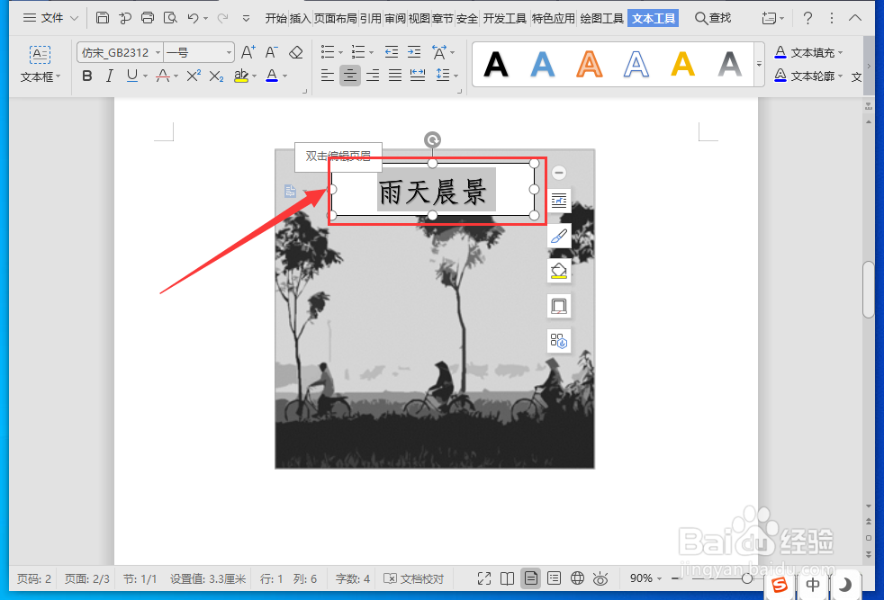Screen dimensions: 884x600
Task: Click the zoom slider handle
Action: (x=747, y=578)
